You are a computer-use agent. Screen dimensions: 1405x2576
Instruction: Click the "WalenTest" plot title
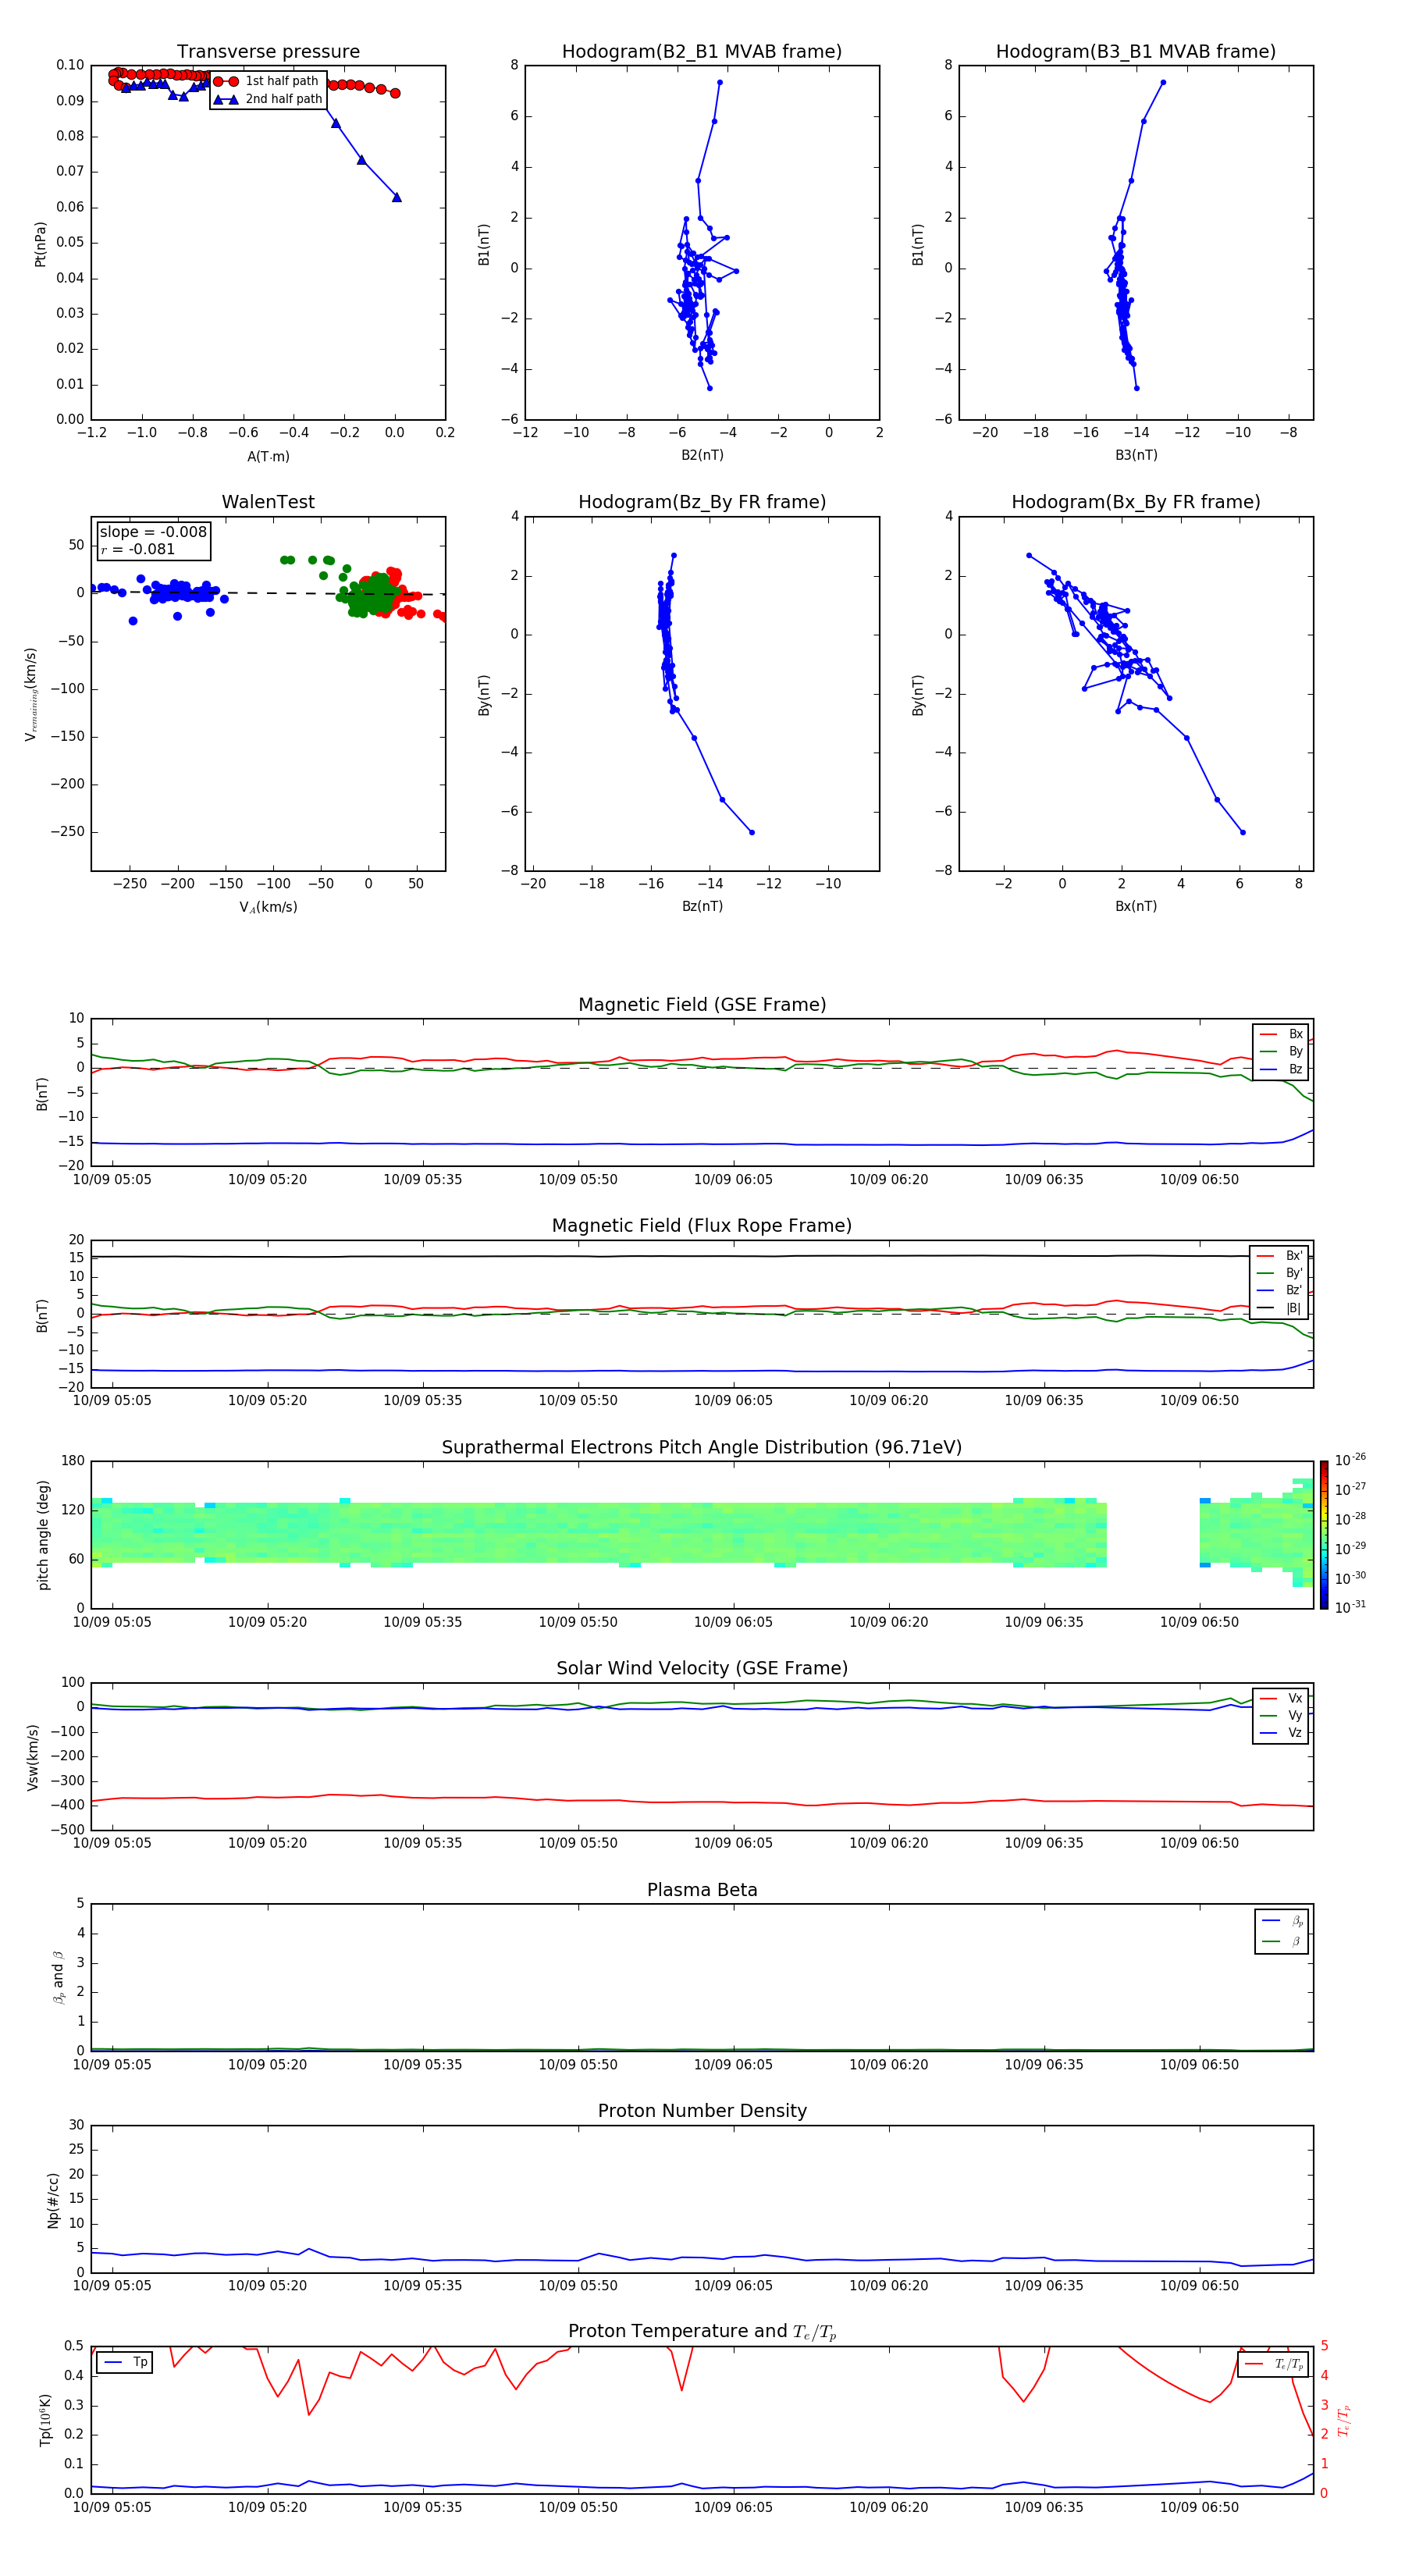click(268, 502)
